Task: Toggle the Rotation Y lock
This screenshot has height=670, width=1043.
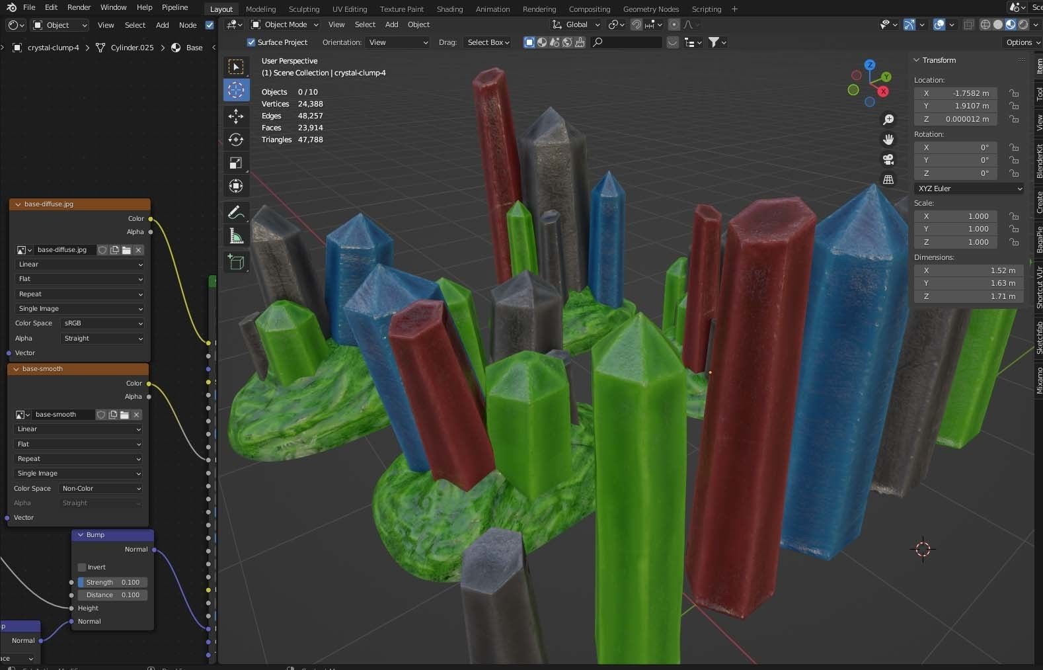Action: (1014, 160)
